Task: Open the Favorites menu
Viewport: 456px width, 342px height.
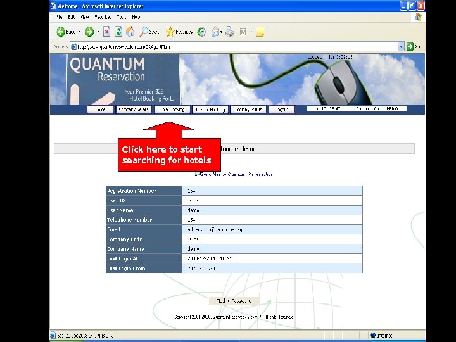Action: [x=103, y=17]
